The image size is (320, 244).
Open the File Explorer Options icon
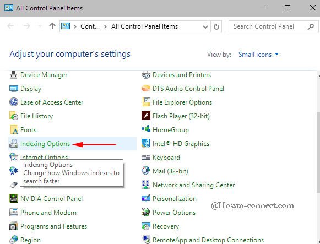point(146,102)
